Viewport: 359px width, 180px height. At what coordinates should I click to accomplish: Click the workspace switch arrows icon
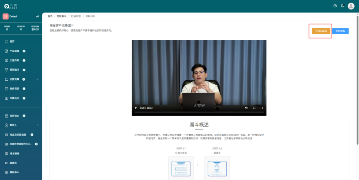(x=38, y=16)
